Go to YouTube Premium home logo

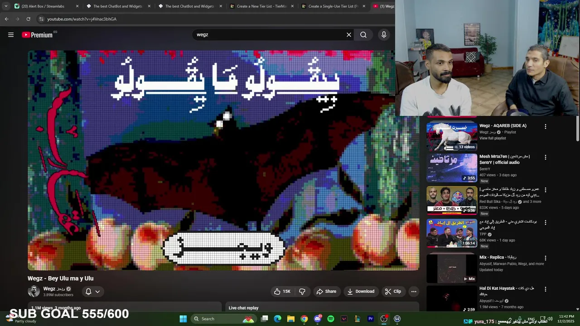[38, 35]
